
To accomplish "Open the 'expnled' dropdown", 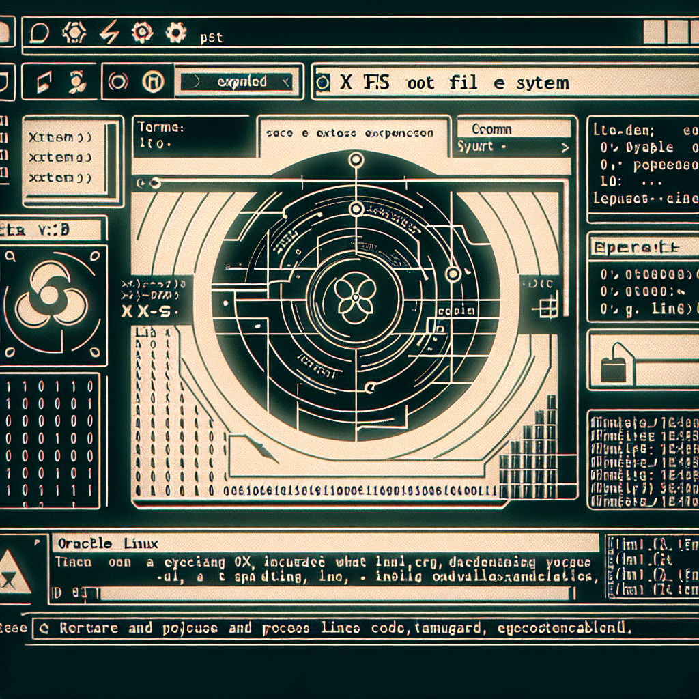I will pos(237,82).
